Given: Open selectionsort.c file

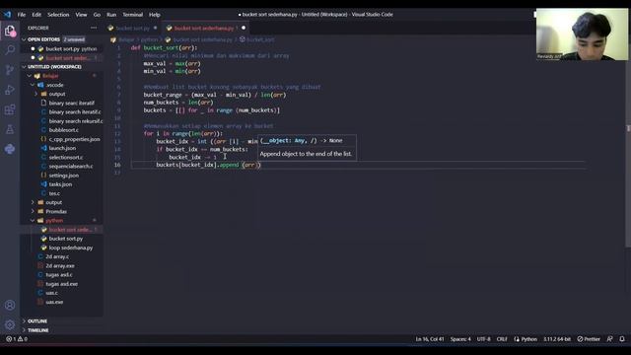Looking at the screenshot, I should click(x=66, y=158).
